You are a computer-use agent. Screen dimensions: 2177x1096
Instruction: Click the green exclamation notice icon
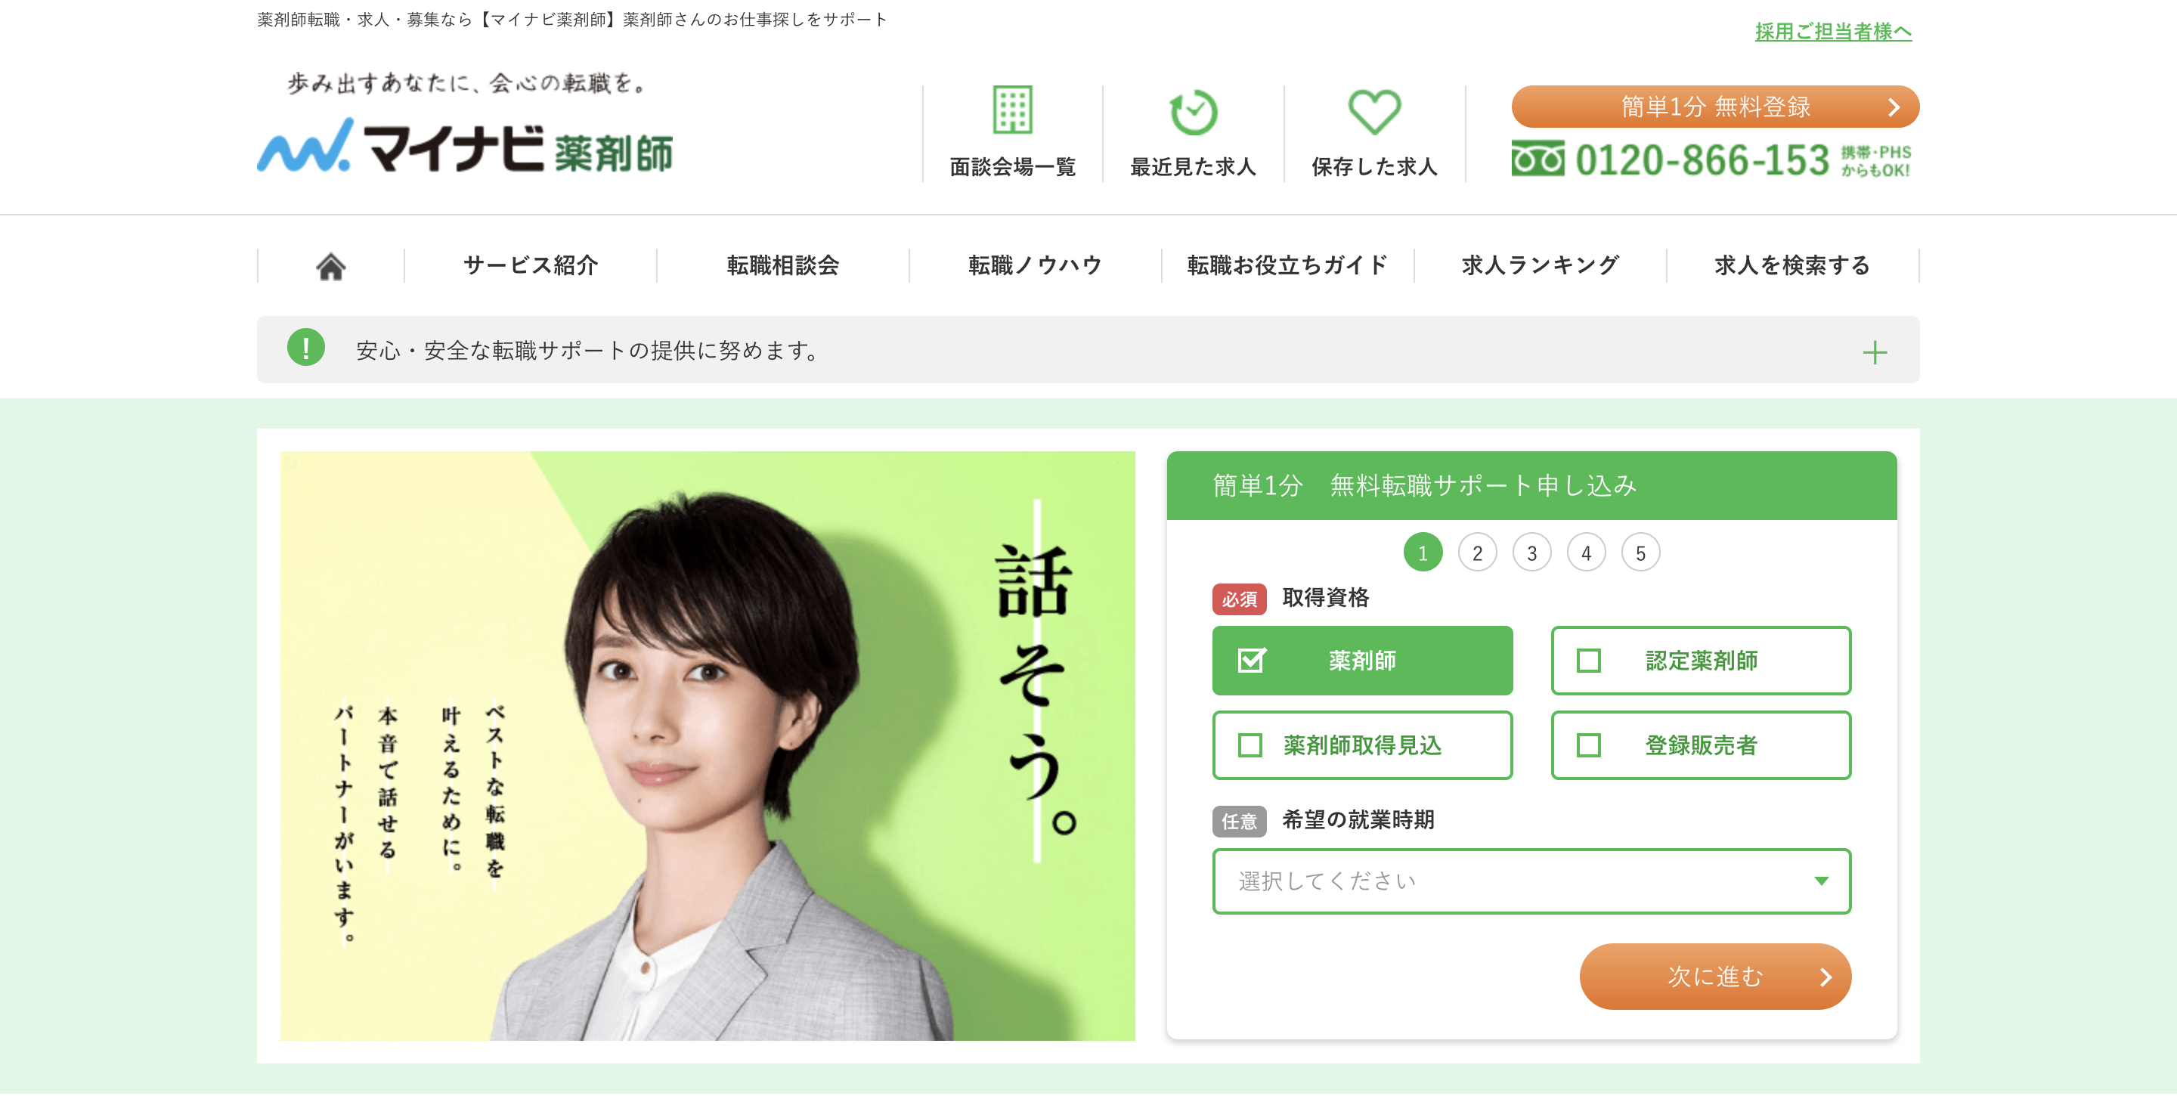306,347
